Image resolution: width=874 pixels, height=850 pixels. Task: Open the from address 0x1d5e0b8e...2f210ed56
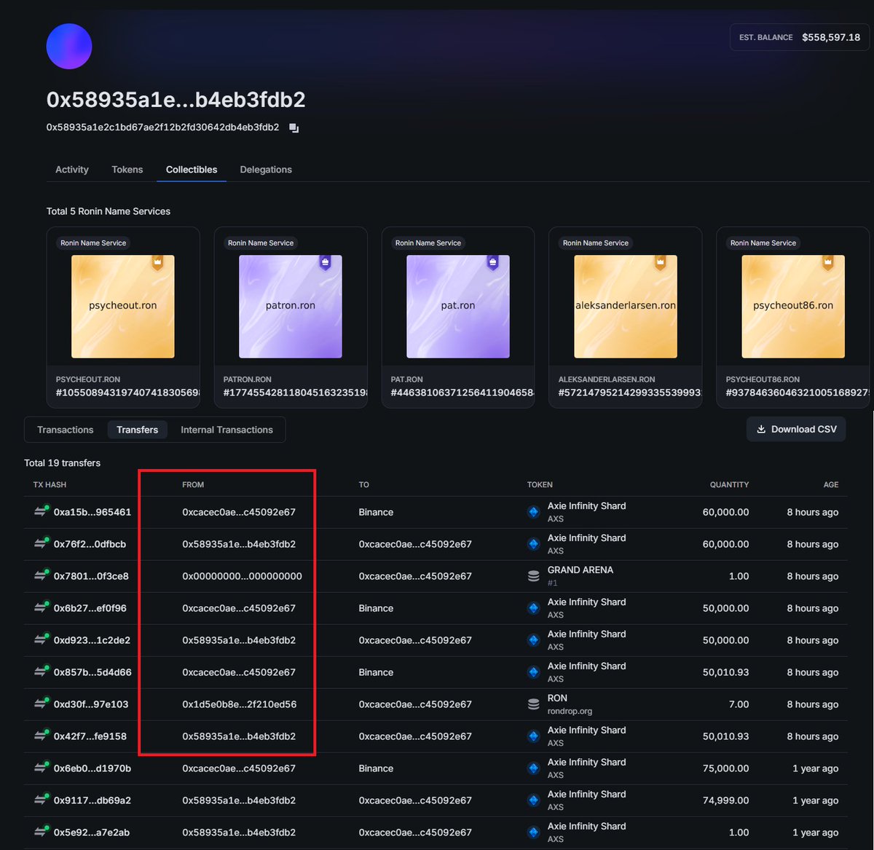[x=240, y=704]
